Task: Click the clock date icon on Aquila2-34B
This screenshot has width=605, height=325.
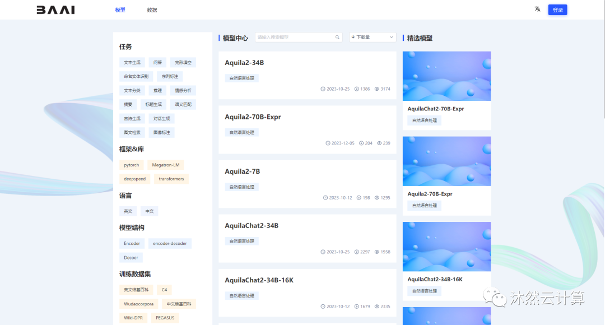Action: tap(323, 89)
